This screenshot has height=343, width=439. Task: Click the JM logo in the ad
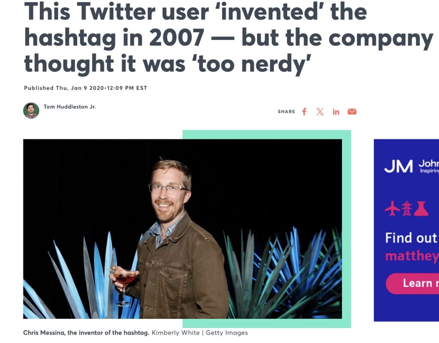(398, 167)
